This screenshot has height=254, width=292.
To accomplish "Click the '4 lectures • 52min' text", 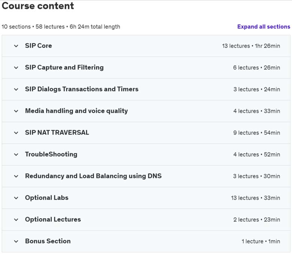I will pyautogui.click(x=257, y=154).
